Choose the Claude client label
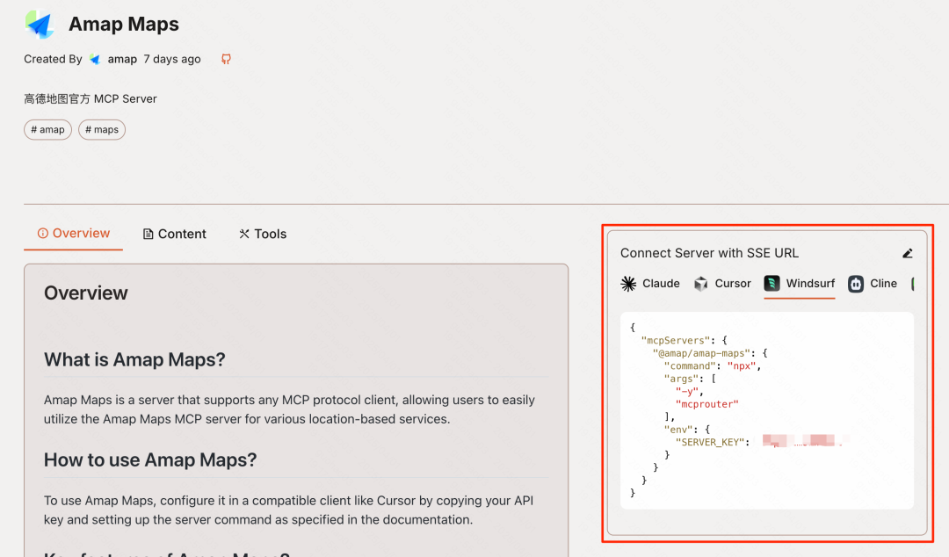Viewport: 949px width, 557px height. pos(661,284)
